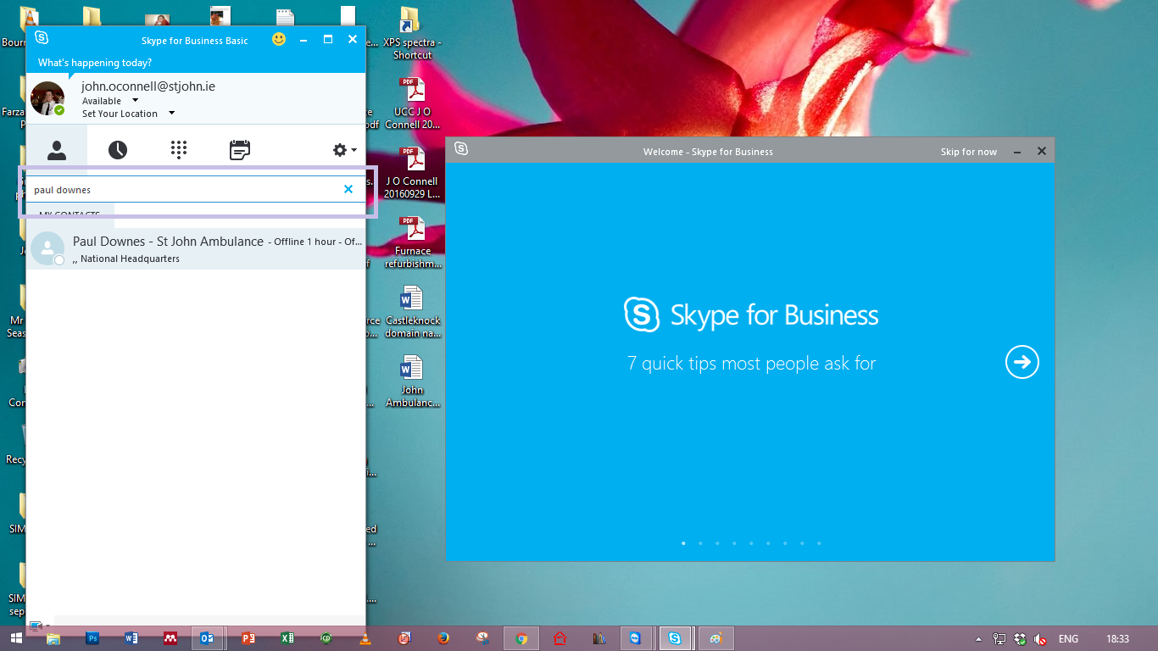
Task: Minimize the Welcome - Skype for Business window
Action: pyautogui.click(x=1017, y=152)
